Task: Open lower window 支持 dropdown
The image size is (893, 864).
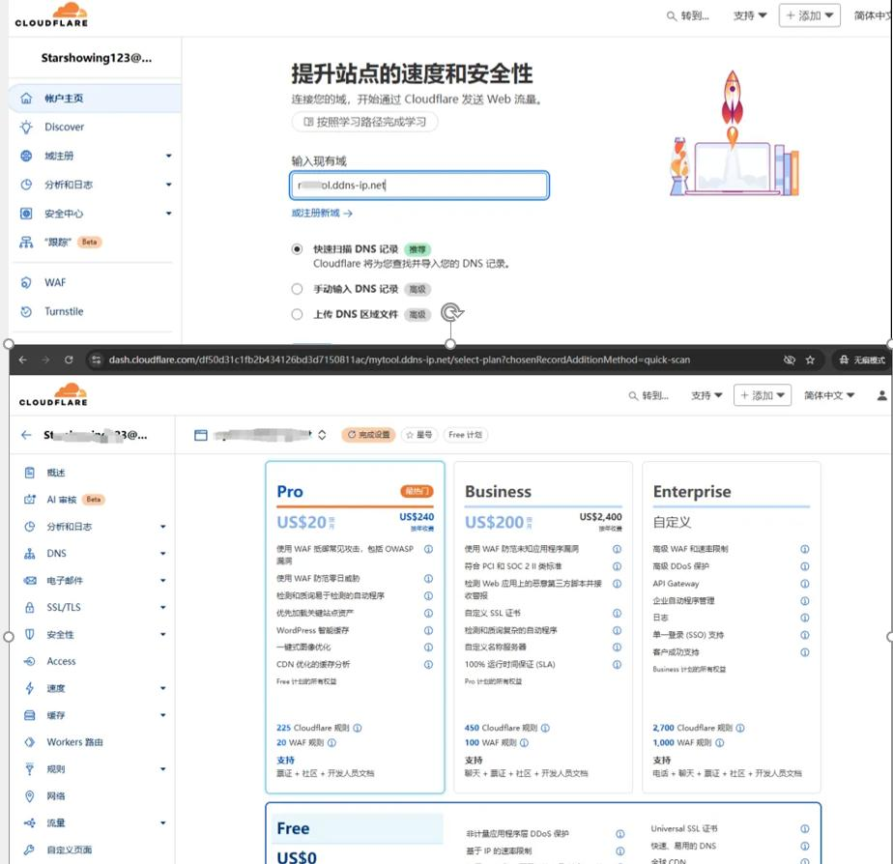Action: coord(706,395)
